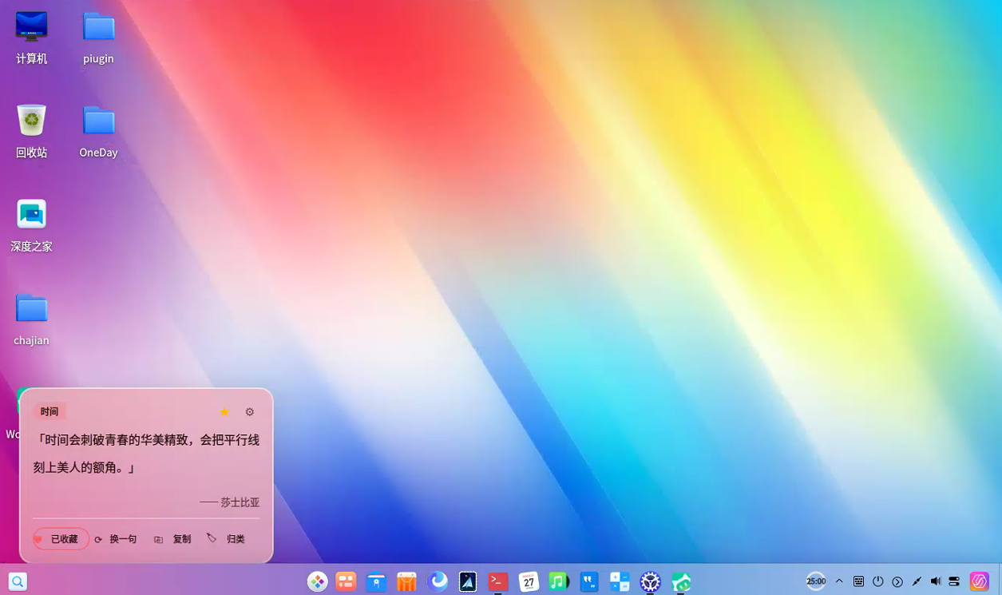Select the 深度之家 desktop icon
Screen dimensions: 1002x595
coord(31,225)
